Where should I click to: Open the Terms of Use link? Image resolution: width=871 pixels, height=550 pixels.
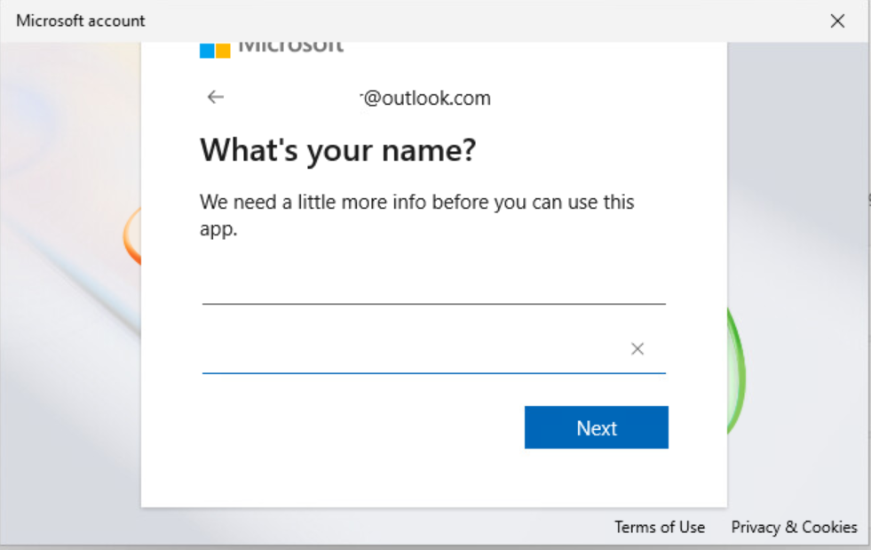point(660,527)
